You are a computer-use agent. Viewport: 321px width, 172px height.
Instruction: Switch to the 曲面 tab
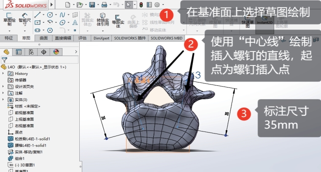tap(43, 38)
